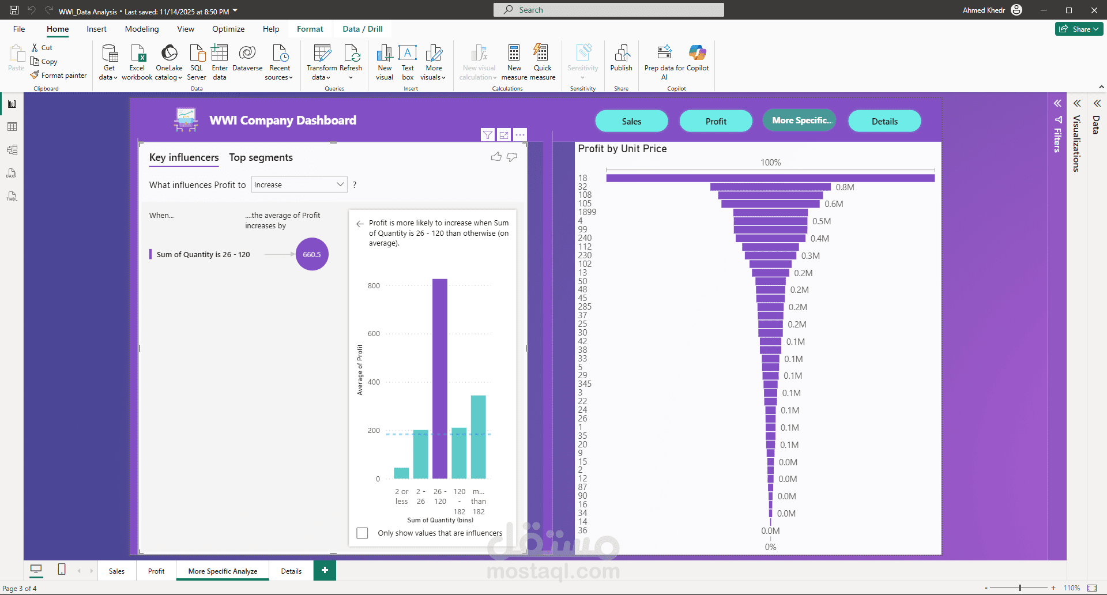Mark the visual not useful with thumbs down
Image resolution: width=1107 pixels, height=595 pixels.
tap(512, 157)
